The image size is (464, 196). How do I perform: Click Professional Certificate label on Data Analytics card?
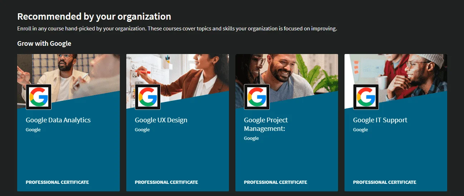(x=57, y=182)
